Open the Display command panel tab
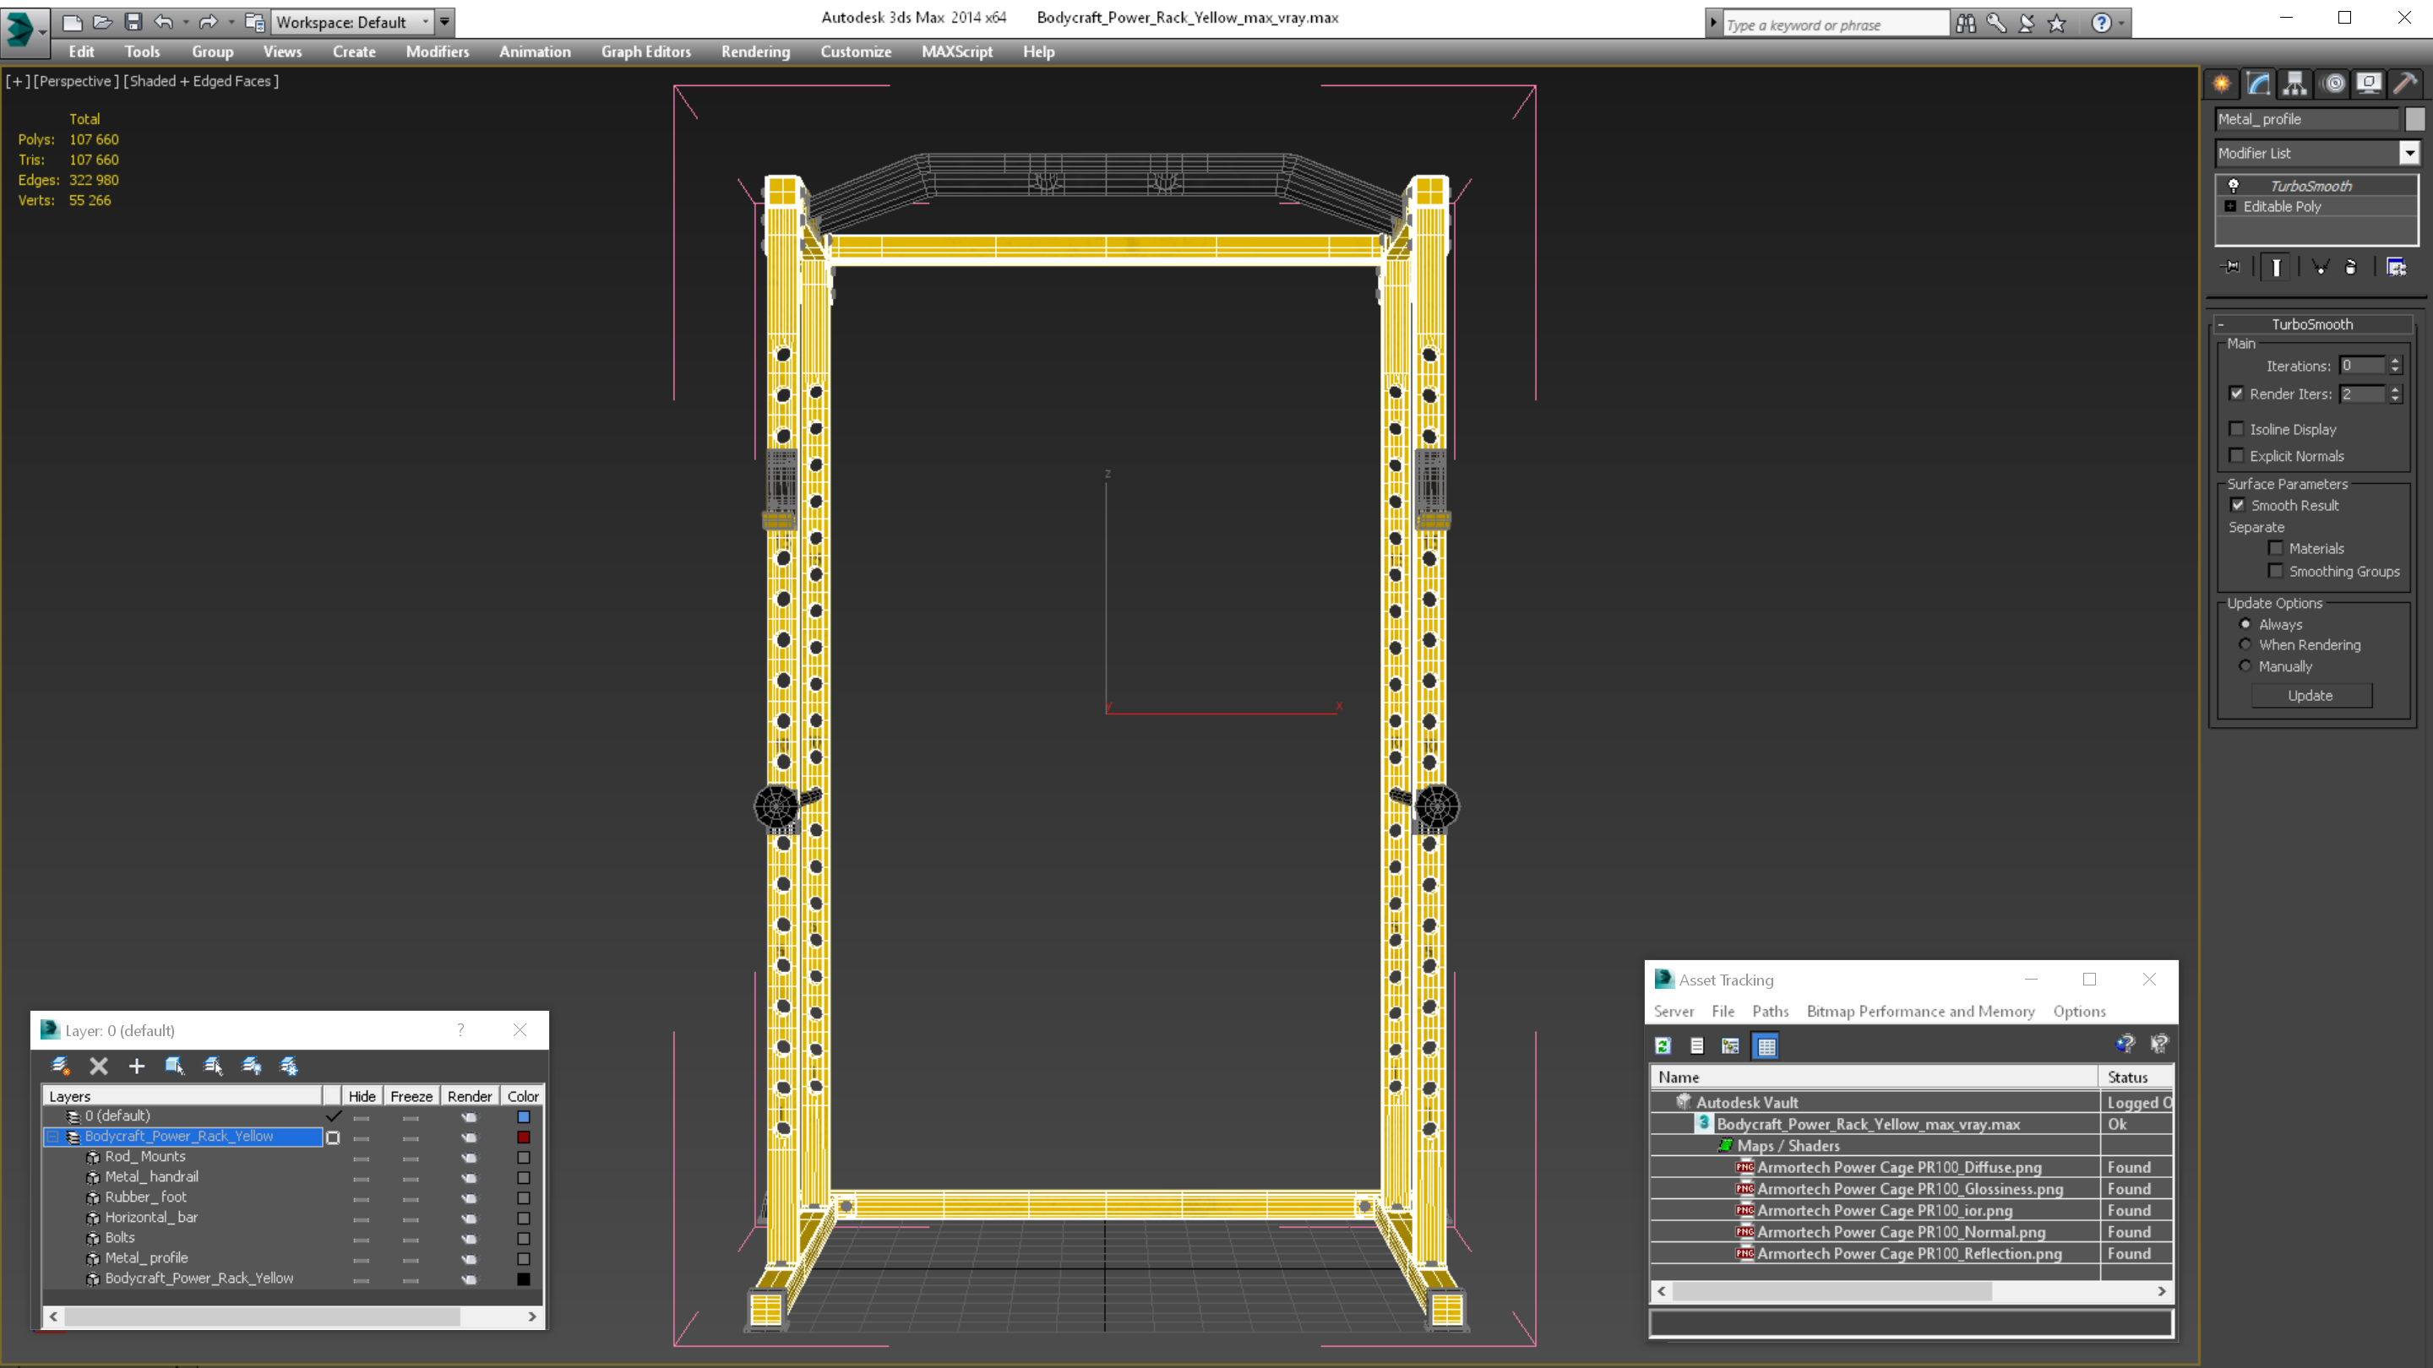2433x1368 pixels. pos(2369,84)
